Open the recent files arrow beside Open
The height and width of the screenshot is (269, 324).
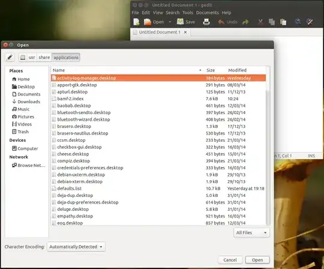tap(170, 22)
